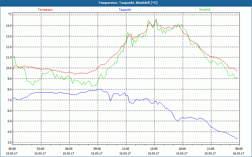
Task: Click the 09:00 time axis label
Action: pyautogui.click(x=98, y=149)
